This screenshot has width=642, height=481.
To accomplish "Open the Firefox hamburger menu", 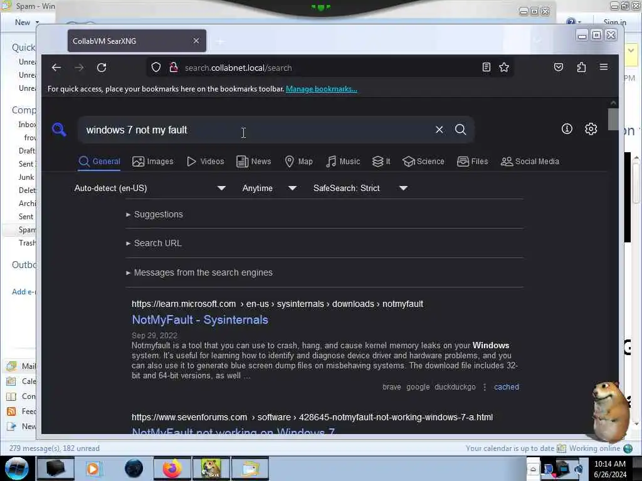I will [604, 67].
